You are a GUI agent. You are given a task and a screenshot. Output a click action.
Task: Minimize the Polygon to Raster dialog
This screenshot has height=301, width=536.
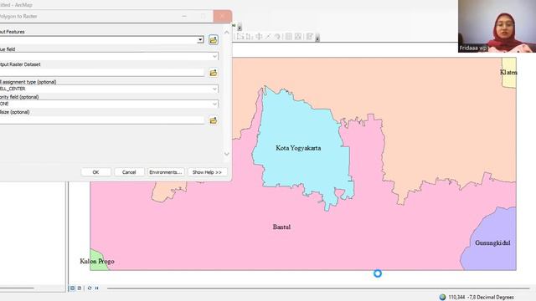tap(184, 16)
